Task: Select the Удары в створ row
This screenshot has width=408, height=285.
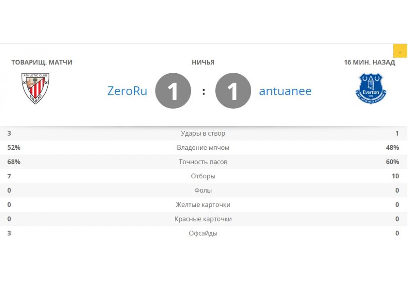Action: tap(203, 134)
